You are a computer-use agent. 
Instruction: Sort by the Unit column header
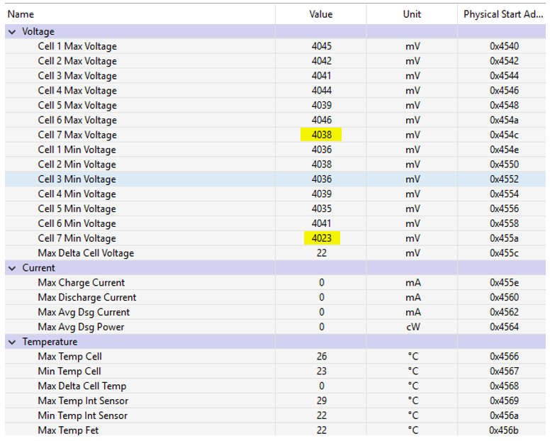pyautogui.click(x=412, y=14)
